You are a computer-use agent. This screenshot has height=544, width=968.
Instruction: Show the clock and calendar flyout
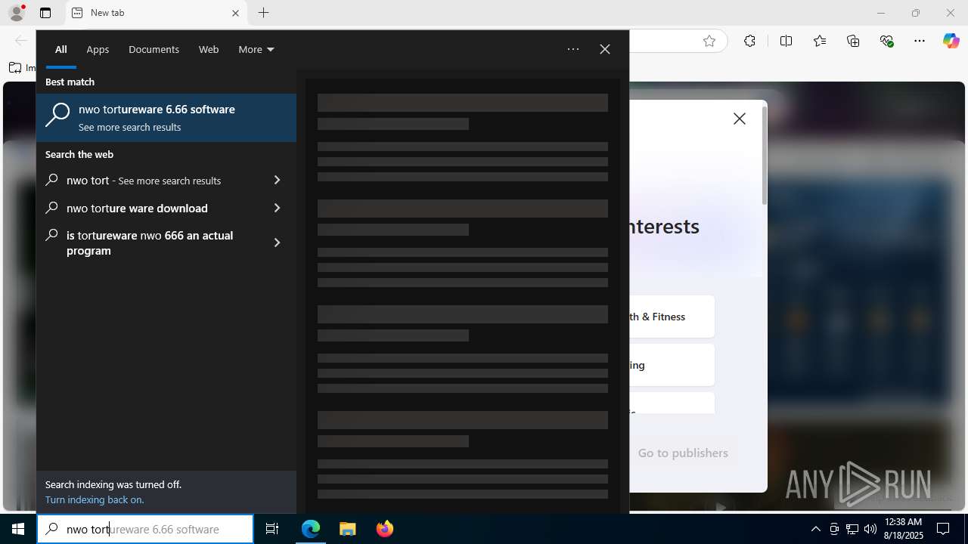coord(903,529)
